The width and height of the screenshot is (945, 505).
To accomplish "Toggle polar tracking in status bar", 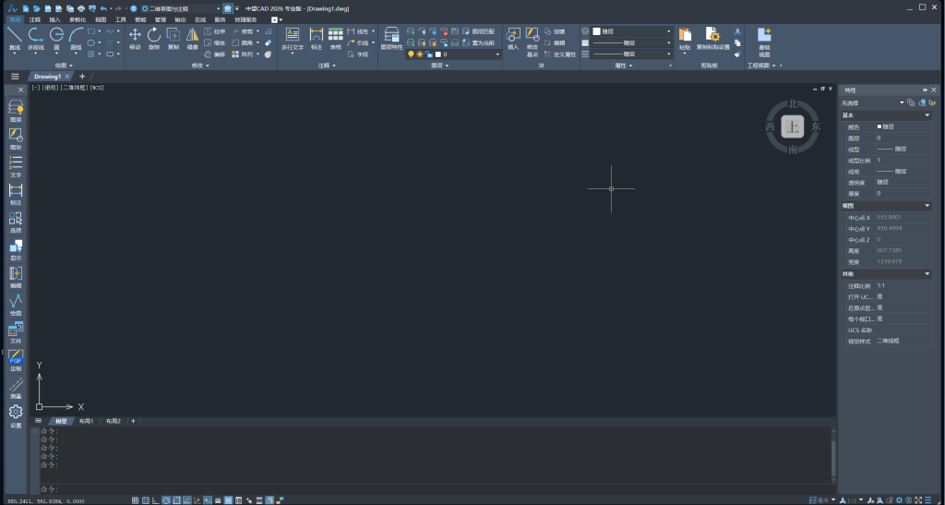I will [166, 500].
